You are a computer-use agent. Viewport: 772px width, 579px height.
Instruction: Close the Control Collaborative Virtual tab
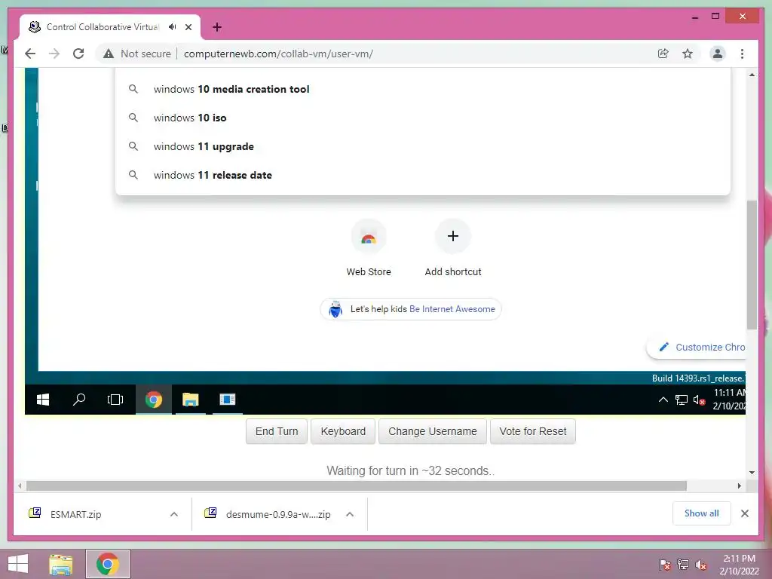click(188, 27)
